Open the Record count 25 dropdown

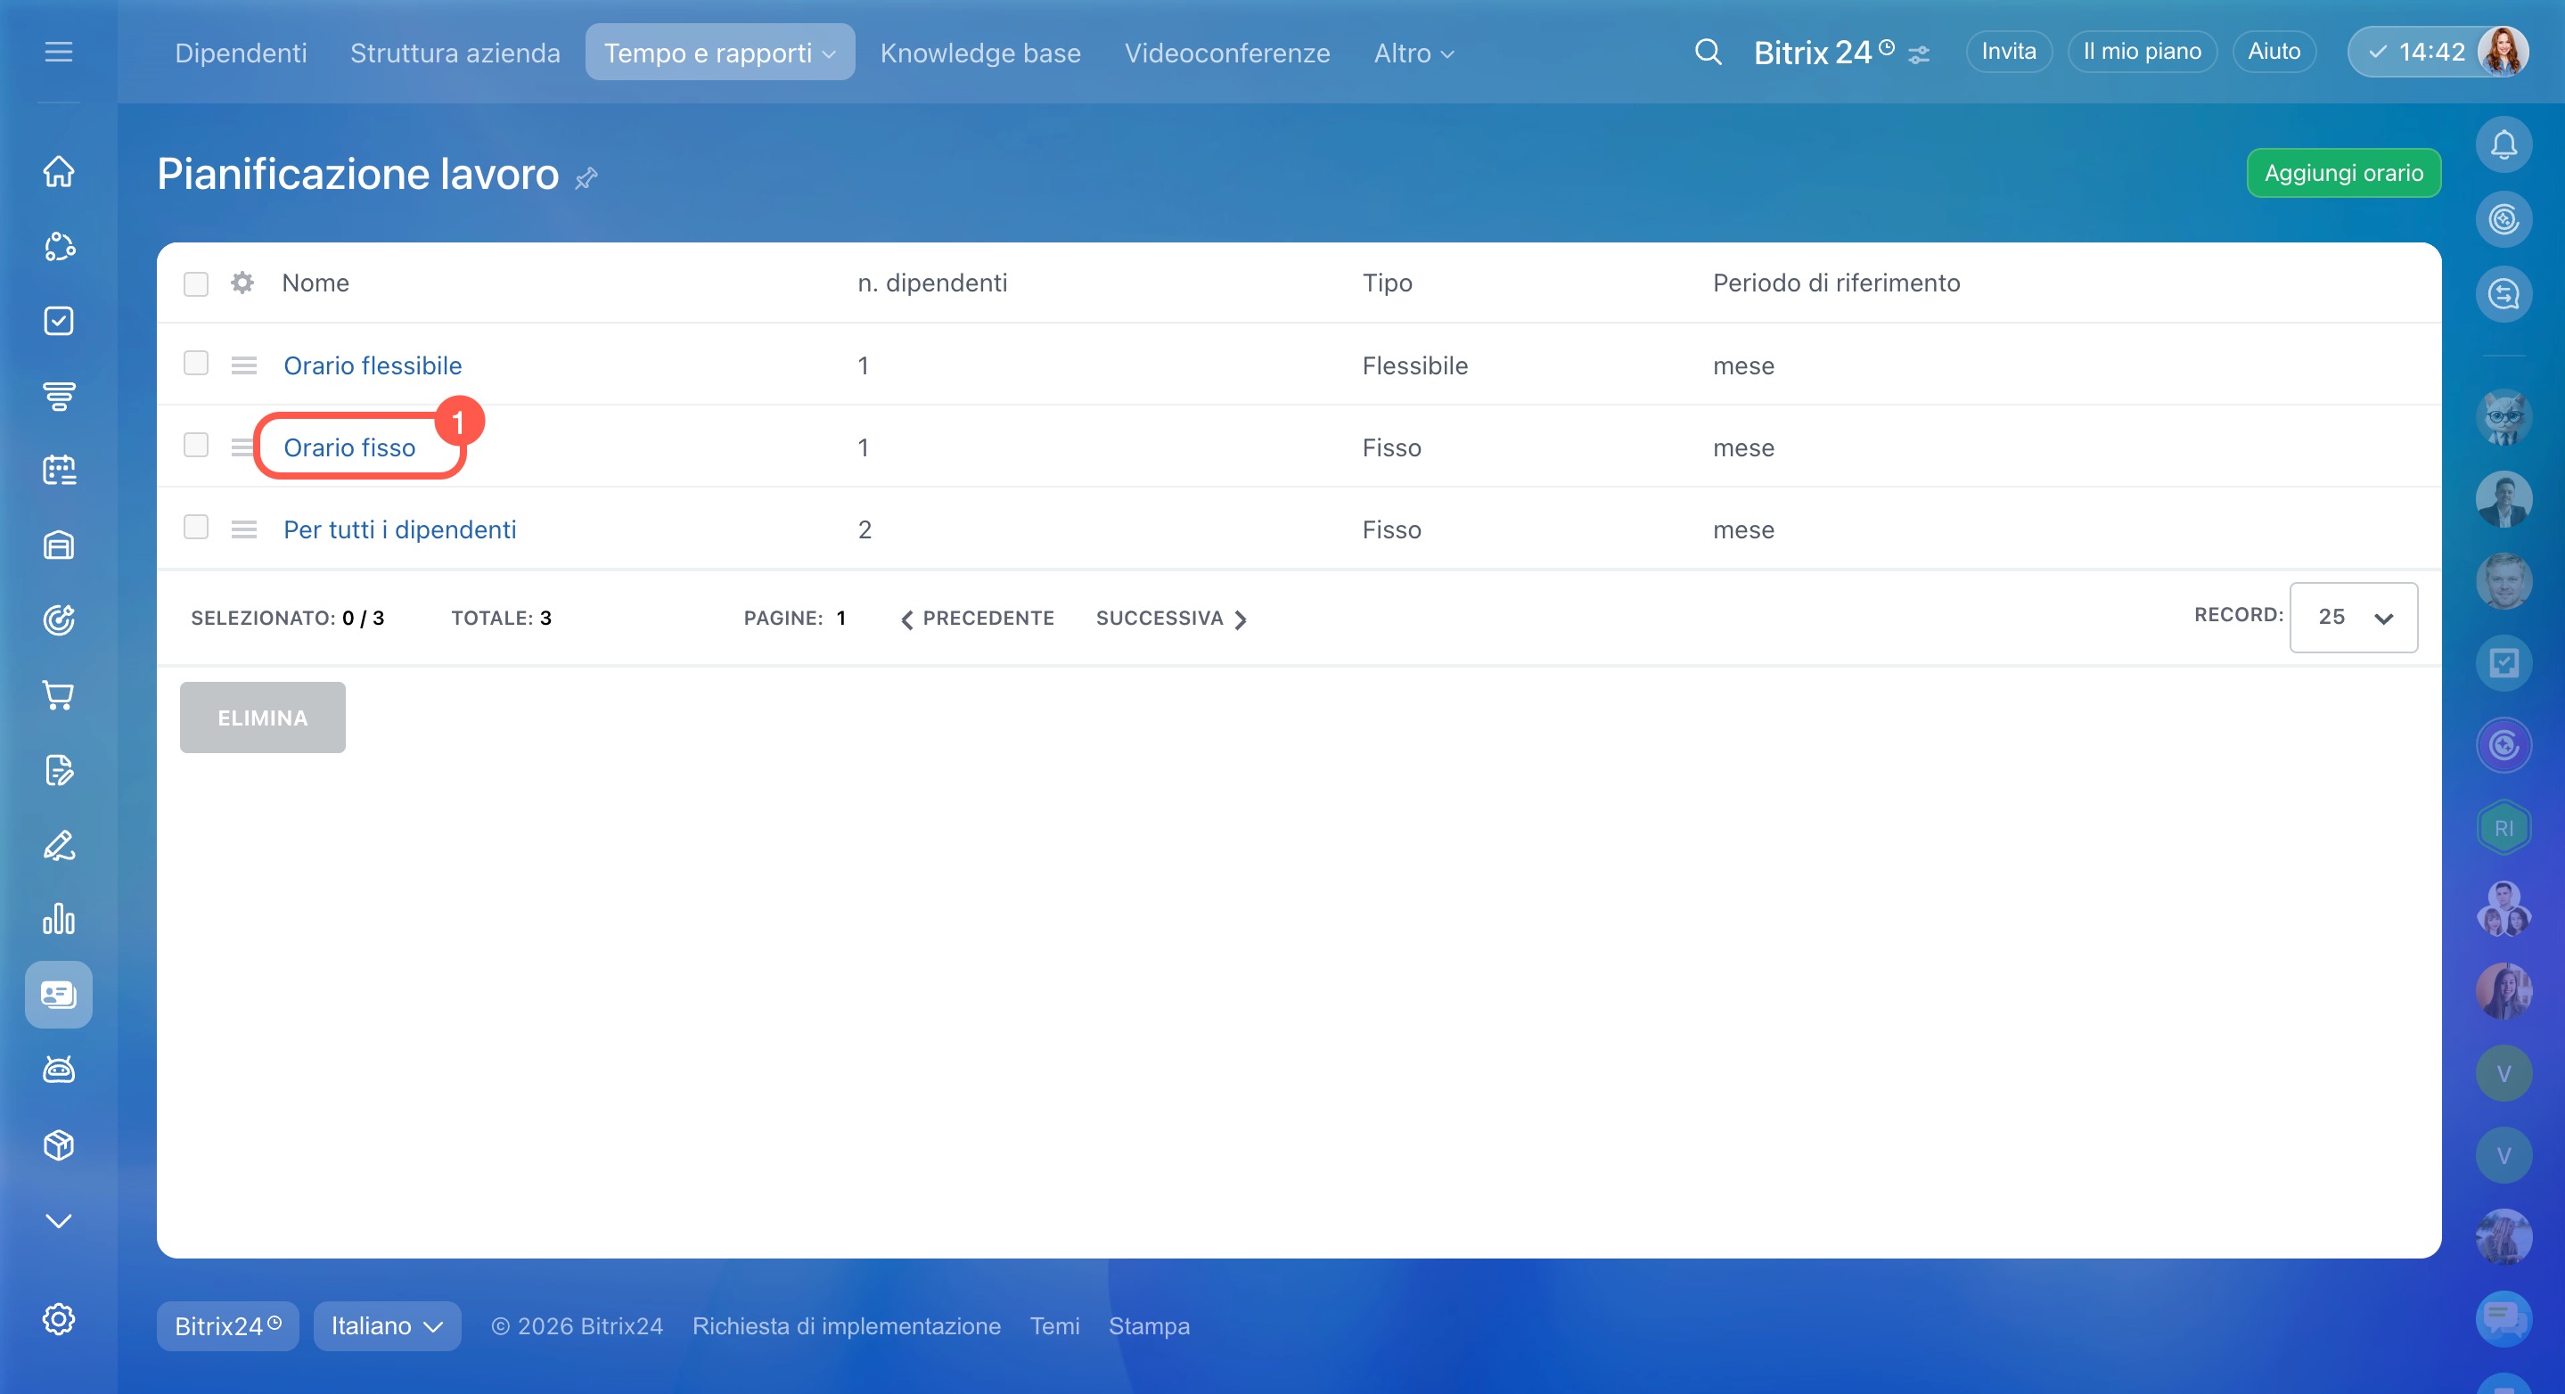point(2353,618)
